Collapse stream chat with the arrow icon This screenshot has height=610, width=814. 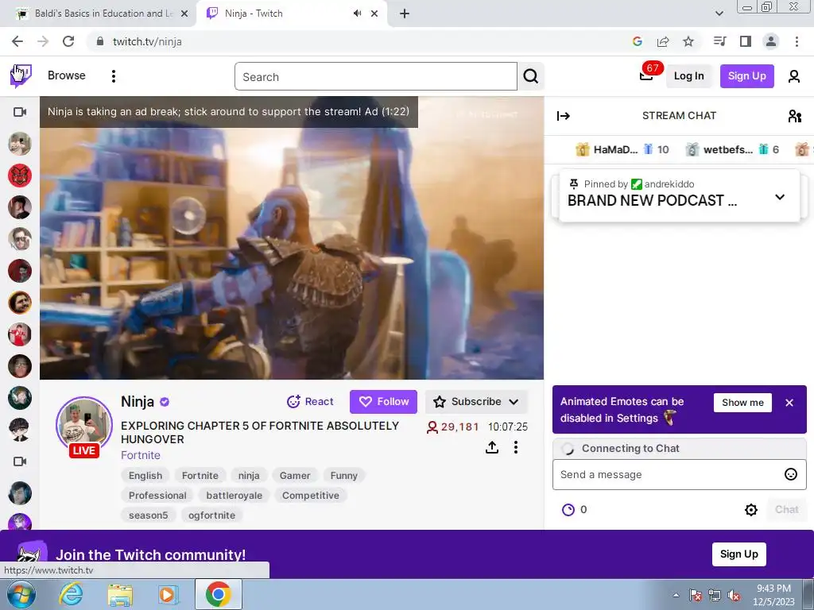tap(564, 116)
